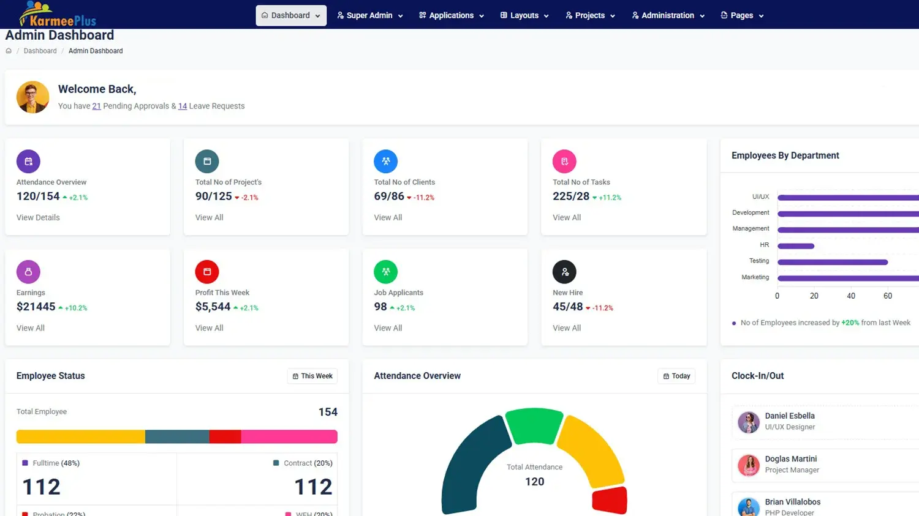Open the Today attendance filter
The width and height of the screenshot is (919, 516).
(676, 376)
